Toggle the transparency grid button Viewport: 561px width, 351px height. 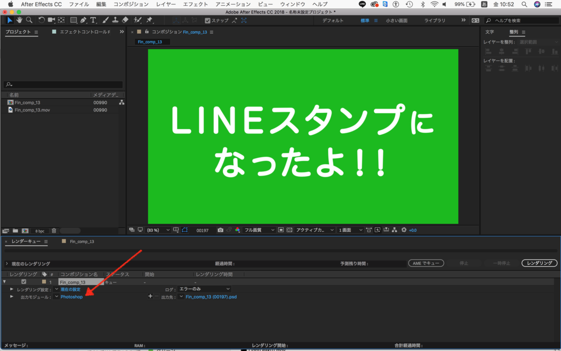[289, 230]
